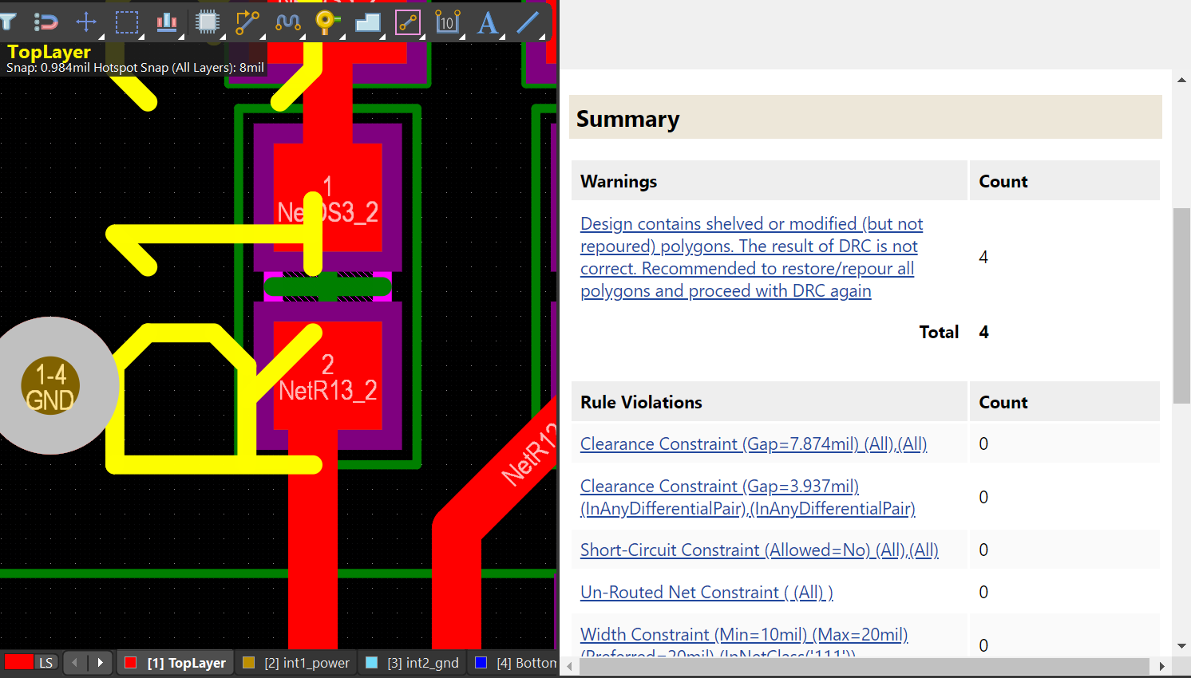Click the magnet Snap options icon
The width and height of the screenshot is (1191, 678).
click(46, 22)
